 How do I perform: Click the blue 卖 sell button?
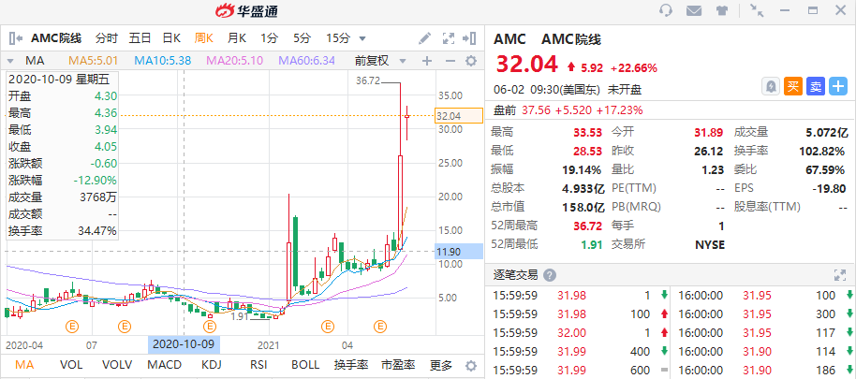816,86
